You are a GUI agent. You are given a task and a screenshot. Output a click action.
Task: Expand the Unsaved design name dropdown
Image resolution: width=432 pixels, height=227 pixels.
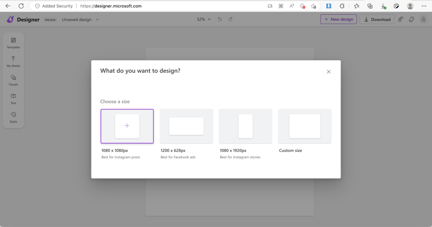click(80, 20)
